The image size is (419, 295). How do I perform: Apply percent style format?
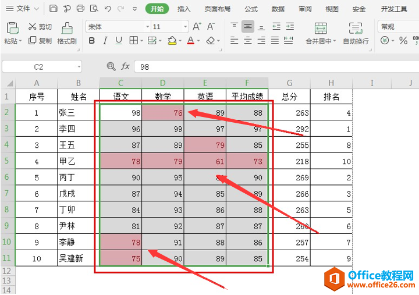click(403, 41)
